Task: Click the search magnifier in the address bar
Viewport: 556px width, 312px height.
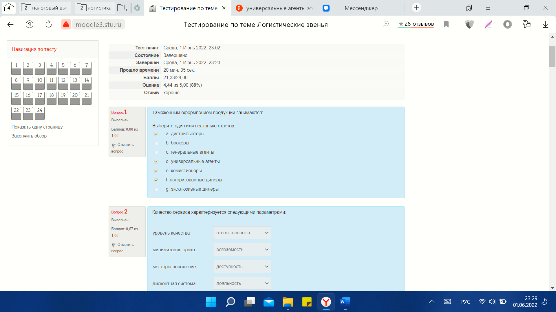Action: click(386, 24)
